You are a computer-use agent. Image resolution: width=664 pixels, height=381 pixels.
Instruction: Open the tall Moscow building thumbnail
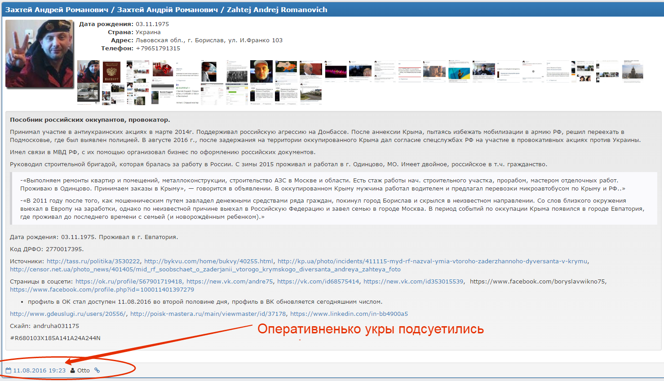(x=633, y=71)
